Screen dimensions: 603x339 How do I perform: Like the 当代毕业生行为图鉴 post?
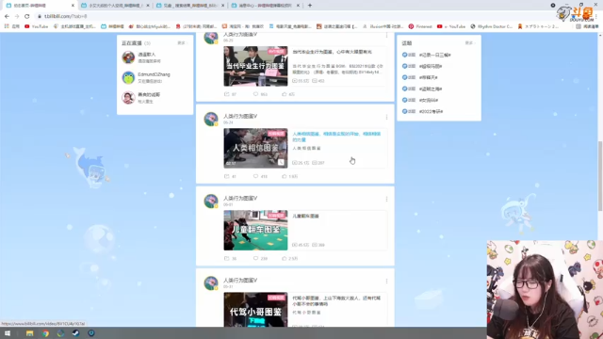pyautogui.click(x=288, y=94)
